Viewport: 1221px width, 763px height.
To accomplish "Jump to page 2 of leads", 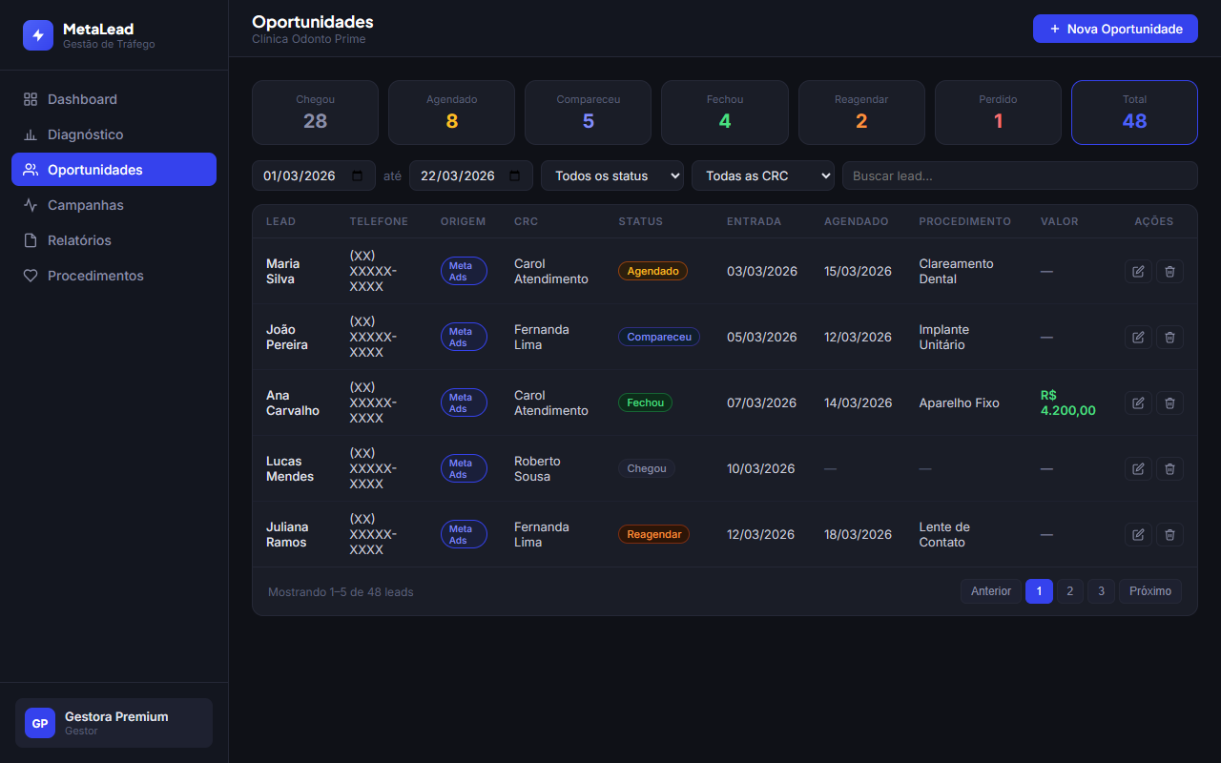I will tap(1069, 591).
